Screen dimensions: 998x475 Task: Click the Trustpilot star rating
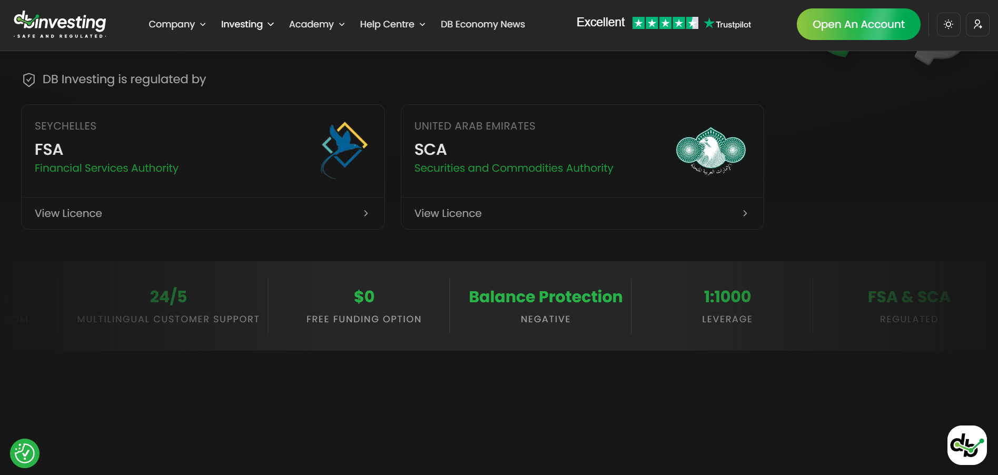[x=665, y=23]
